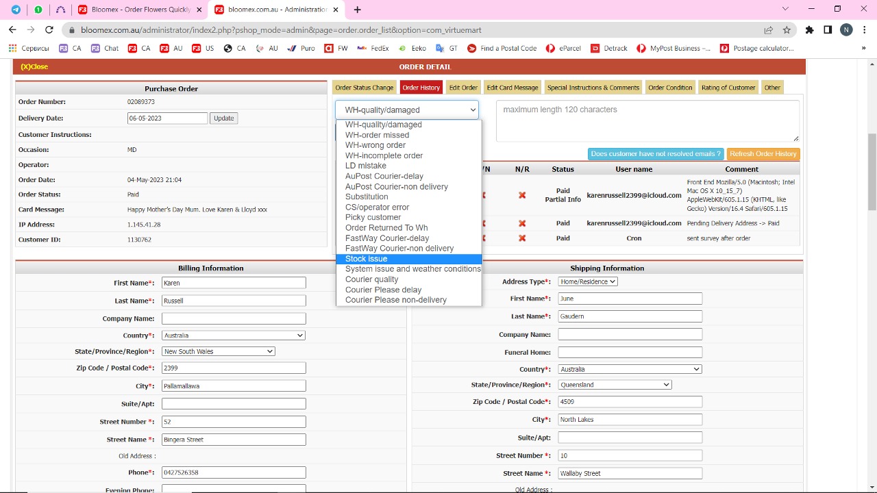The height and width of the screenshot is (493, 877).
Task: Show more bookmarks via the overflow chevron
Action: pyautogui.click(x=863, y=49)
